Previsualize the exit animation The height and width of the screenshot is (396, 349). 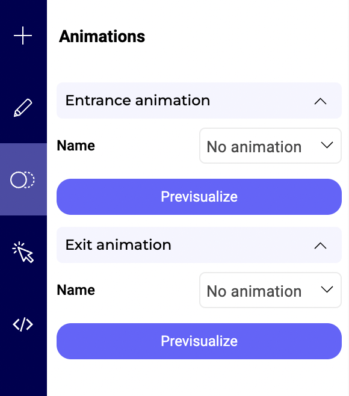pos(199,341)
